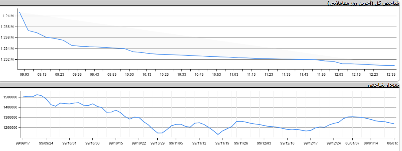Image resolution: width=402 pixels, height=151 pixels.
Task: Select the 11:33 time label
Action: tap(286, 74)
